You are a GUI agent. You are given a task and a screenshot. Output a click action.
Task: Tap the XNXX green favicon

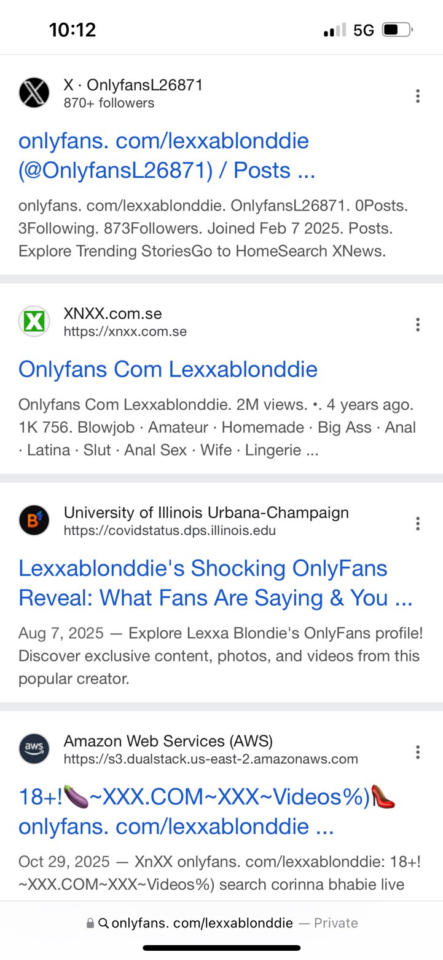[34, 321]
